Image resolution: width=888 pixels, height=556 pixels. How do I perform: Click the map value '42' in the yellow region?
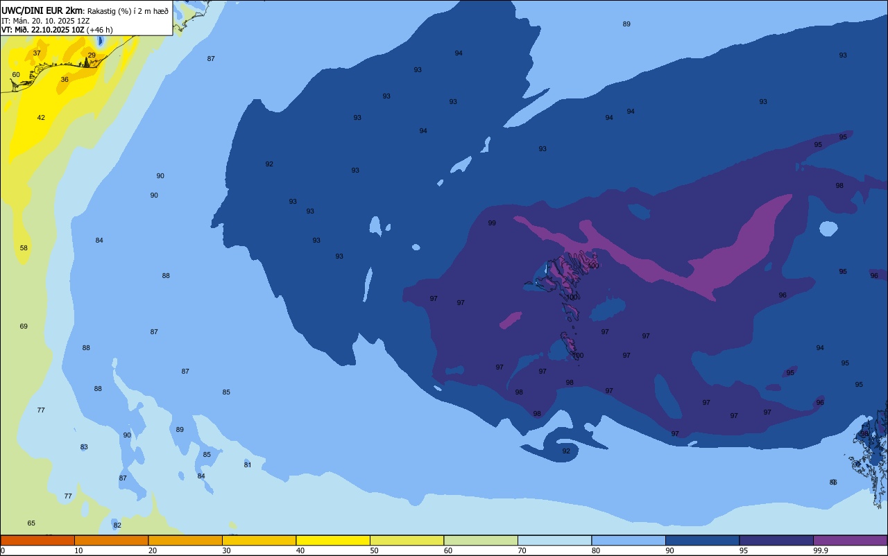[x=41, y=117]
